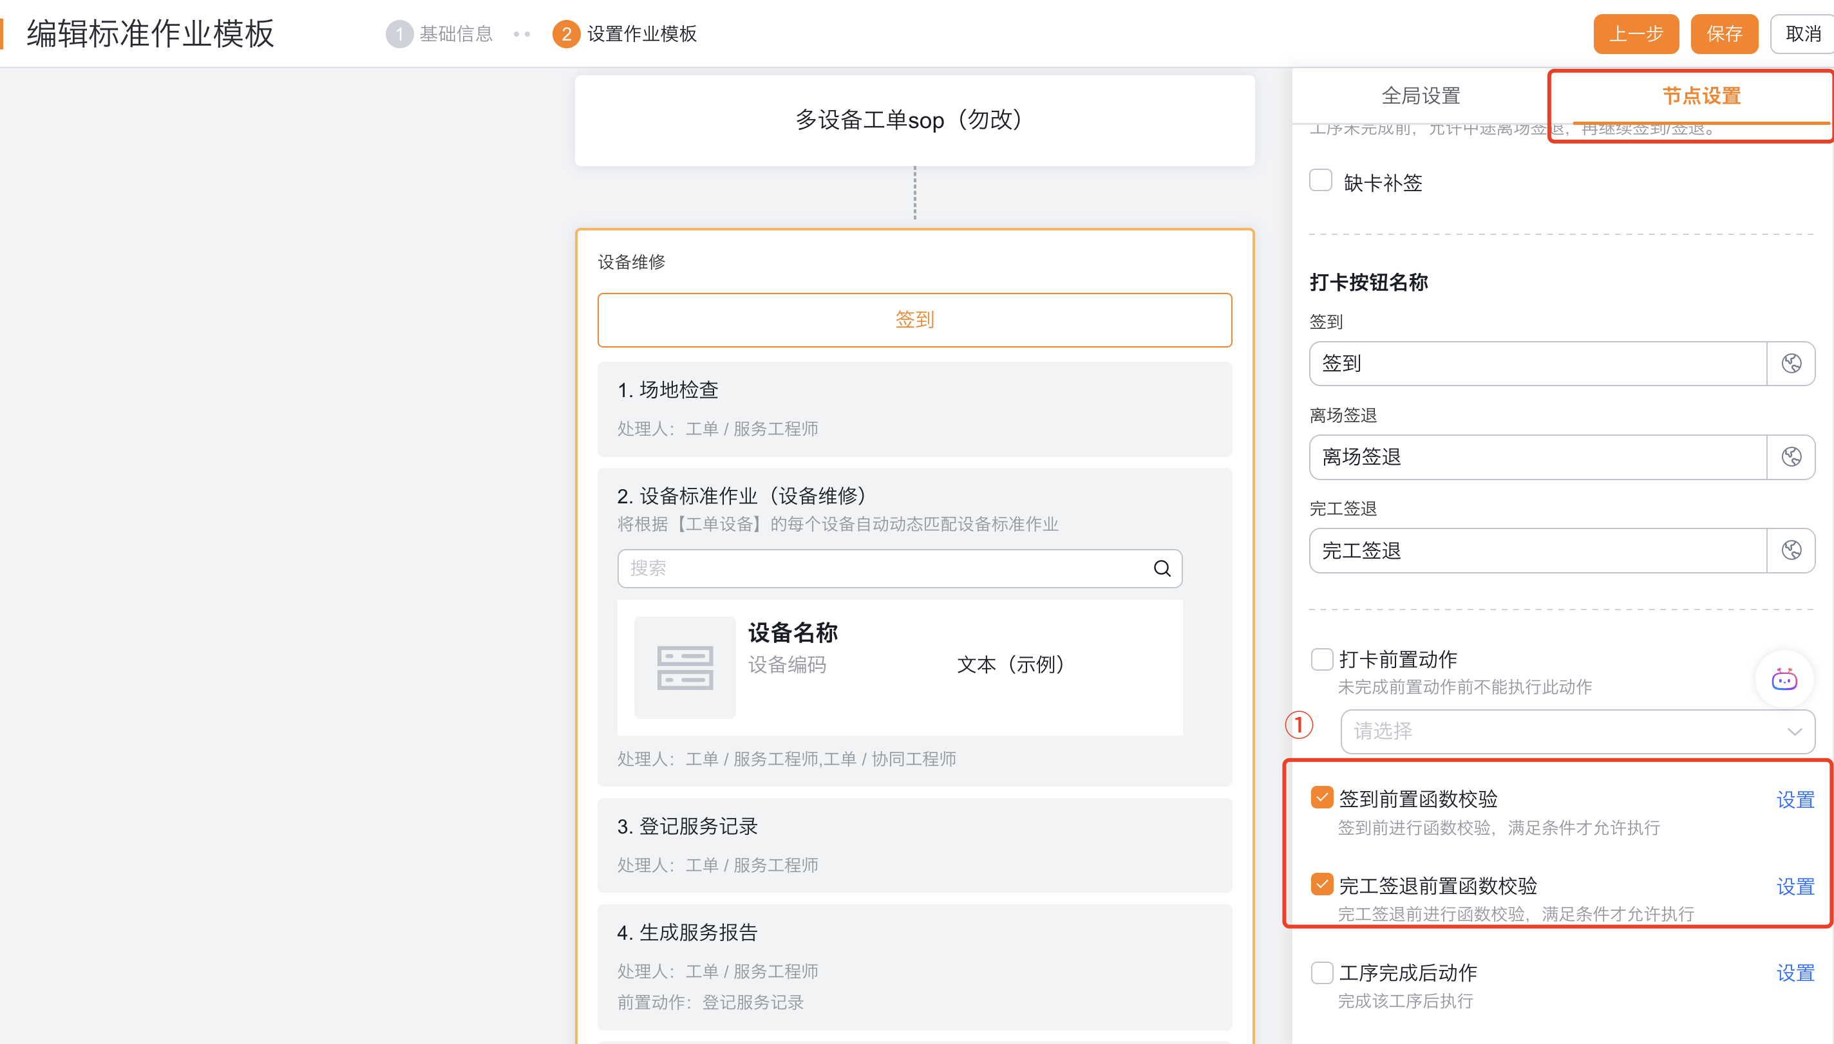Select the 节点设置 tab
1834x1044 pixels.
pos(1701,95)
